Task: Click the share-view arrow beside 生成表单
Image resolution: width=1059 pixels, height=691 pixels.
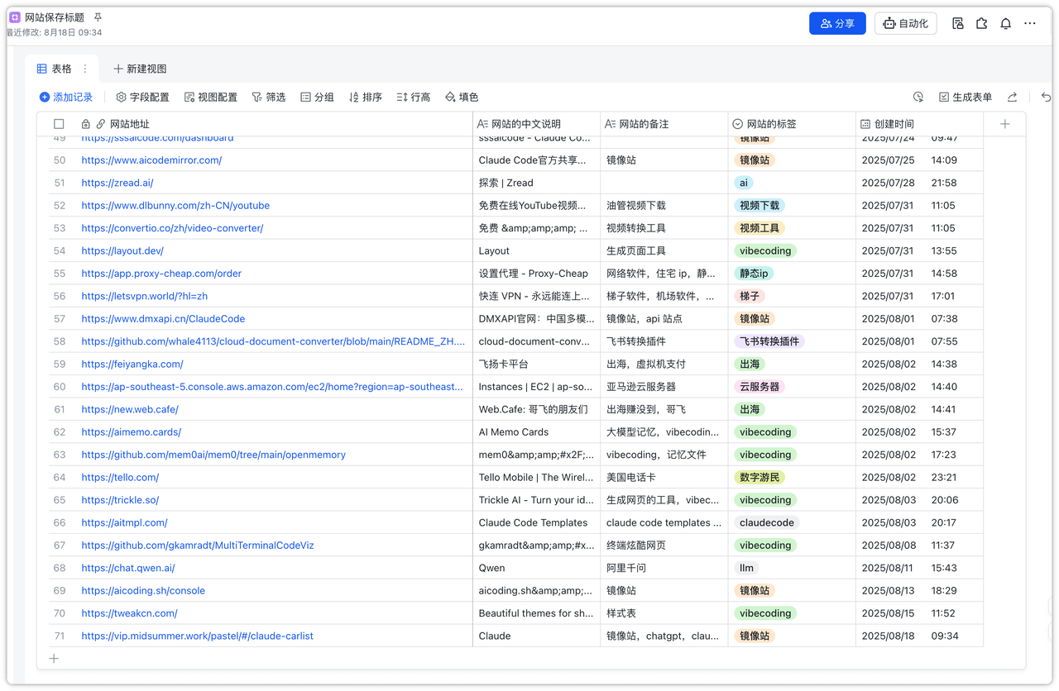Action: click(1012, 98)
